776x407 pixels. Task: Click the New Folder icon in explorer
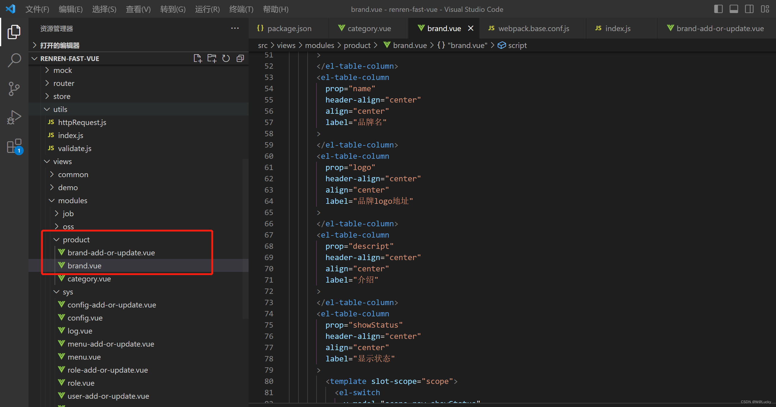(x=212, y=58)
